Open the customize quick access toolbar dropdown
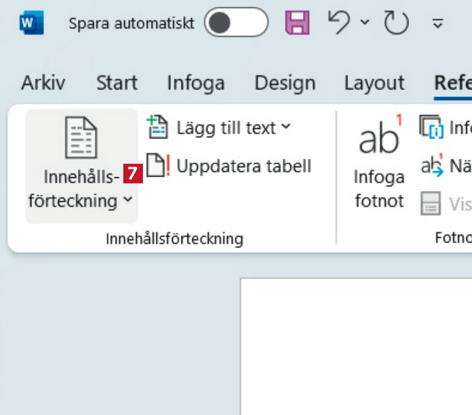The width and height of the screenshot is (472, 415). pos(438,24)
